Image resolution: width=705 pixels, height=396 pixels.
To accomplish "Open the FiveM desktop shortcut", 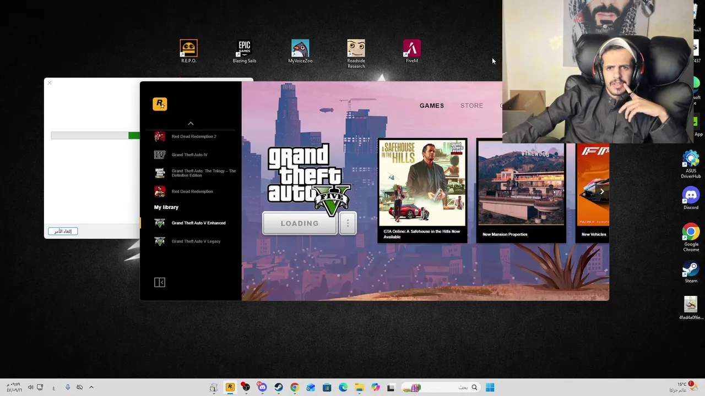I will (412, 51).
